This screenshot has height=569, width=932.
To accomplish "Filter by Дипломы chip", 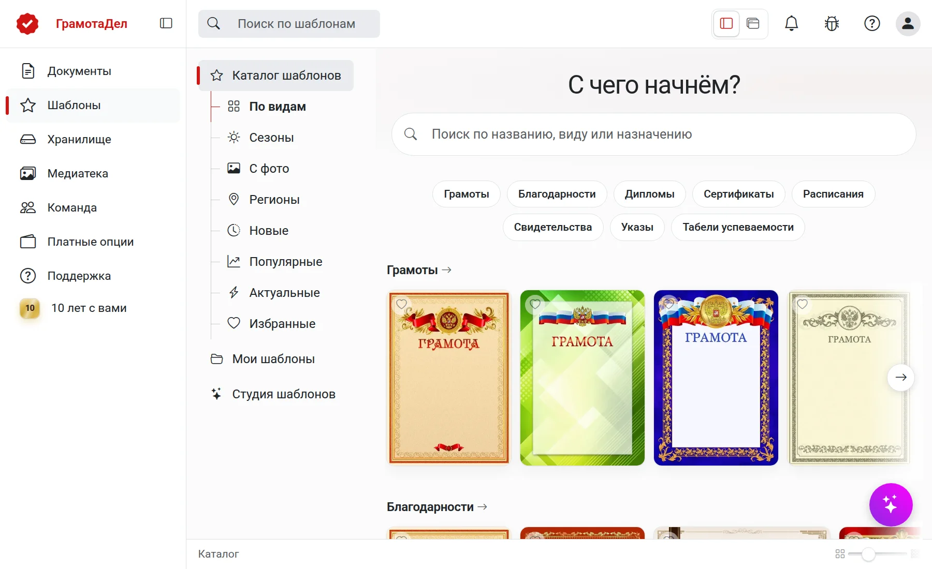I will (650, 194).
